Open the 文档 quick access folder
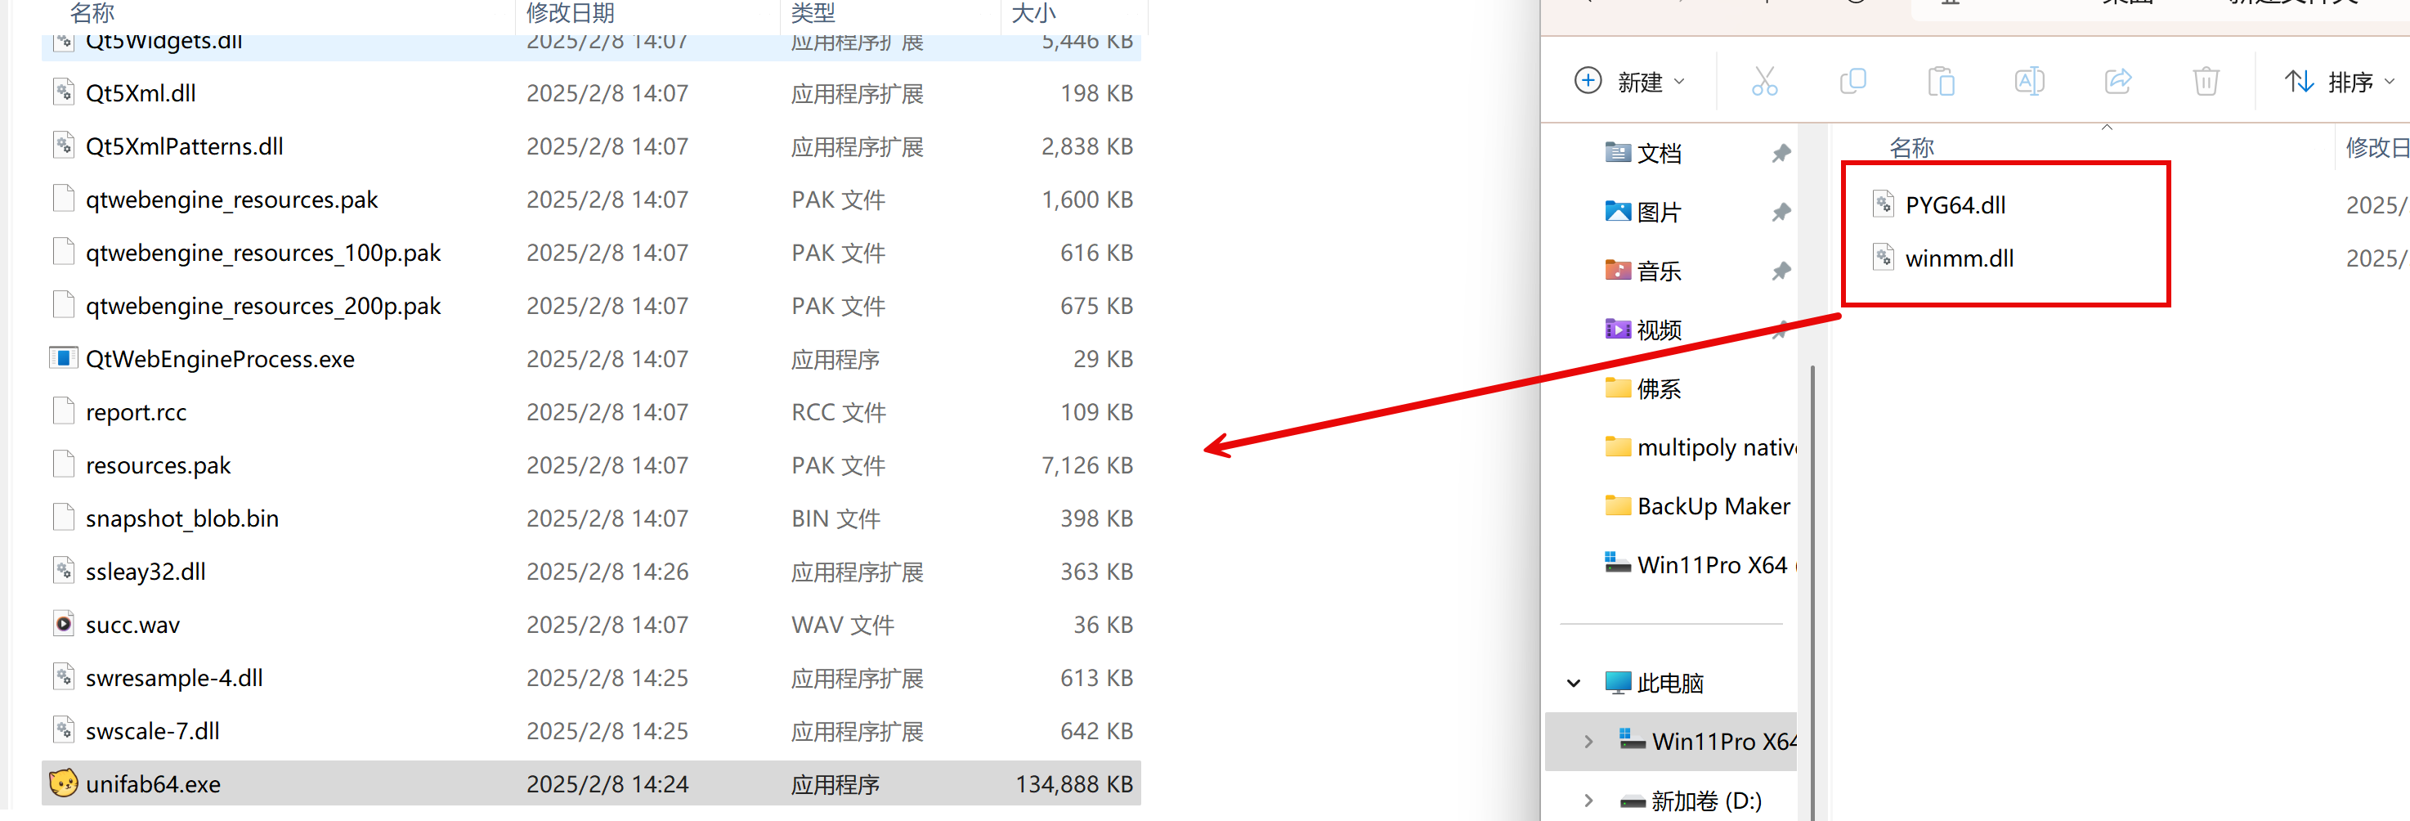This screenshot has height=821, width=2410. coord(1659,153)
